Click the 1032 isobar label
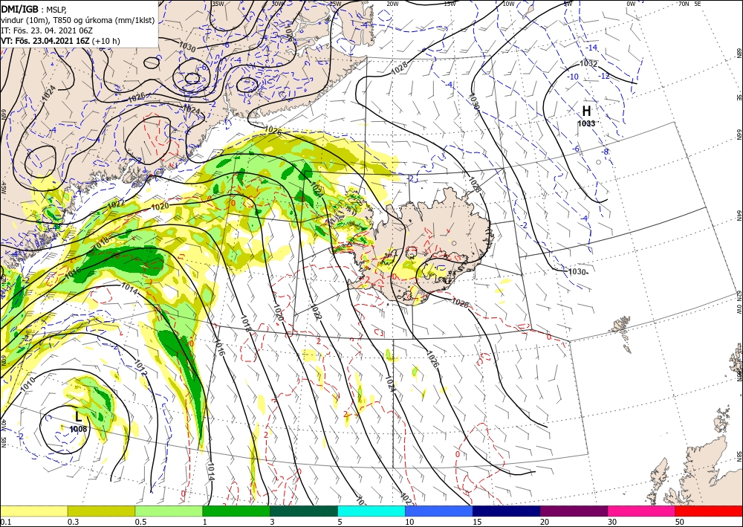Image resolution: width=743 pixels, height=527 pixels. (589, 63)
